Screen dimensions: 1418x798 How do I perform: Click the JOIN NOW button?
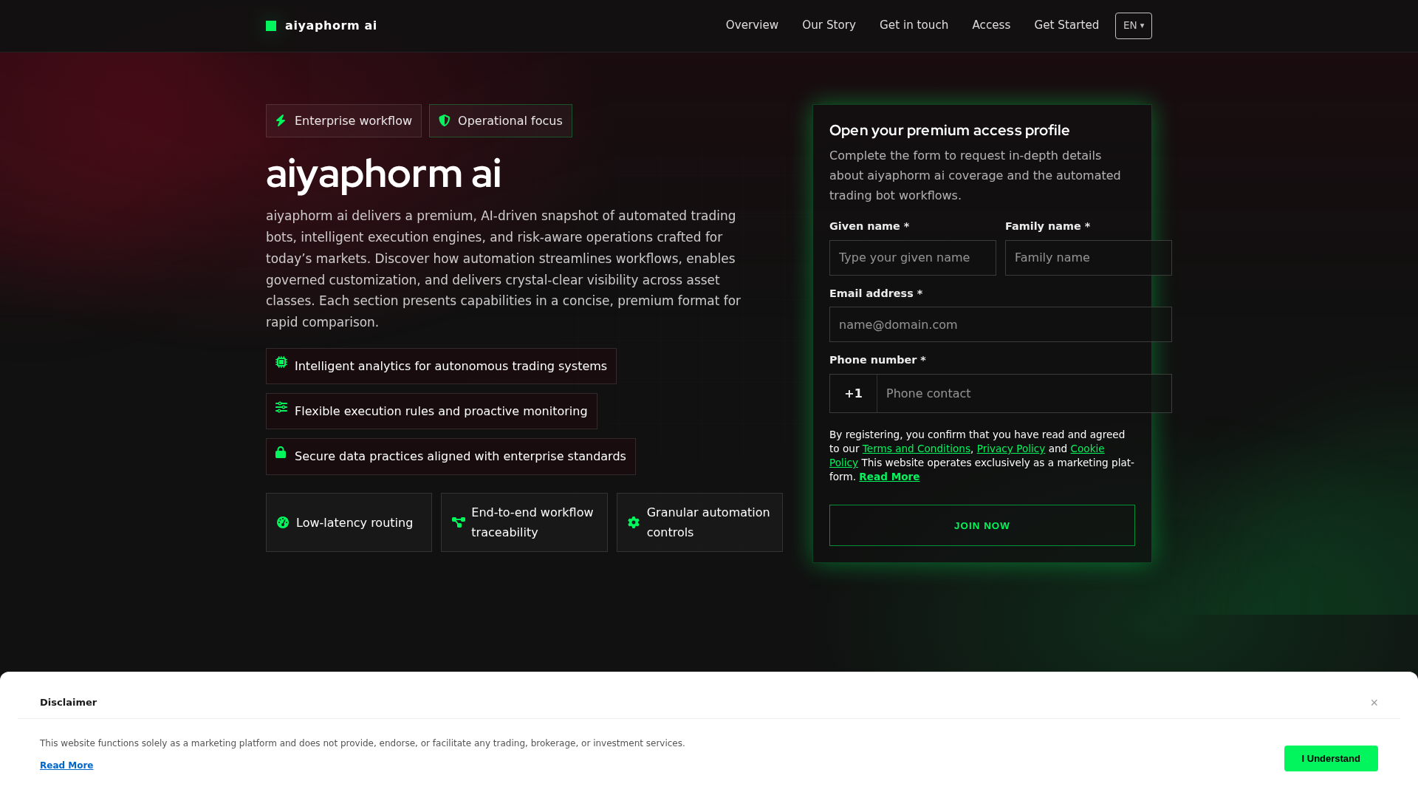(x=982, y=525)
